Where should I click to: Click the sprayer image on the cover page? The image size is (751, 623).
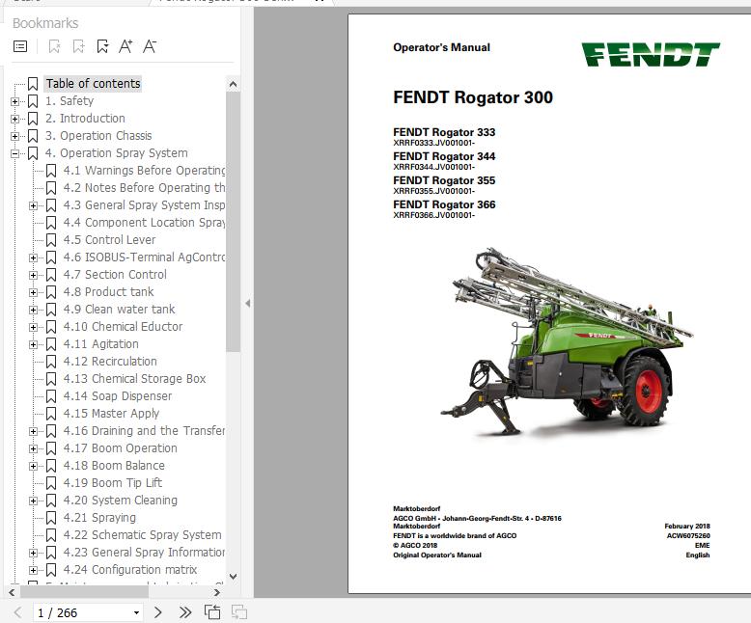point(567,342)
